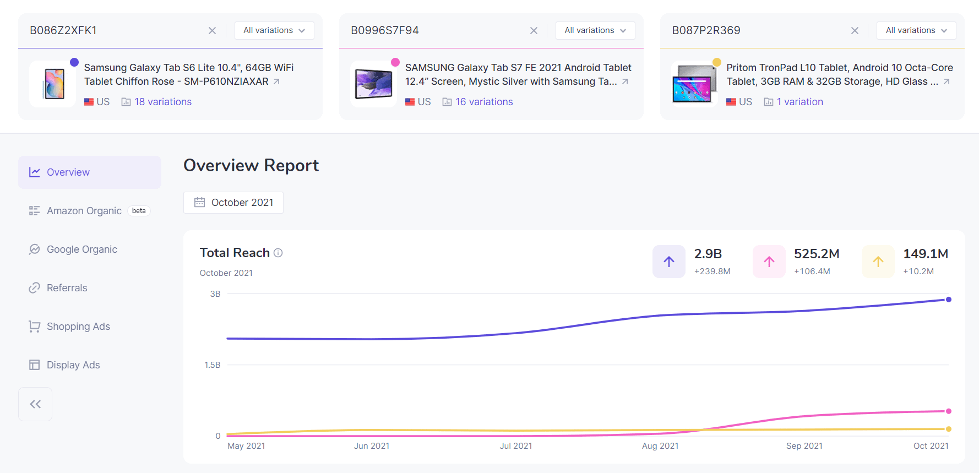This screenshot has height=473, width=979.
Task: Click the Display Ads layout icon
Action: (35, 365)
